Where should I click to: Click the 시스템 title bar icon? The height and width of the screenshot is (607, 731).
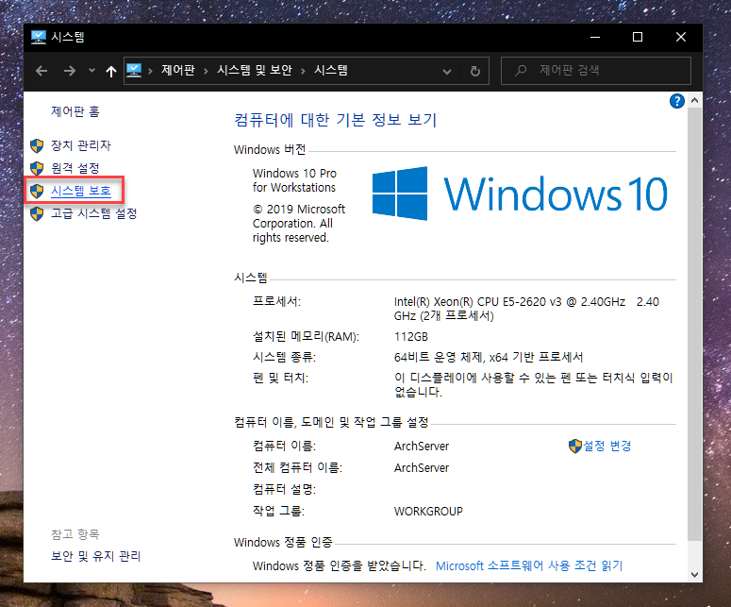click(39, 37)
